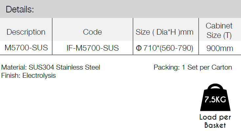Select the Description column header

(26, 32)
